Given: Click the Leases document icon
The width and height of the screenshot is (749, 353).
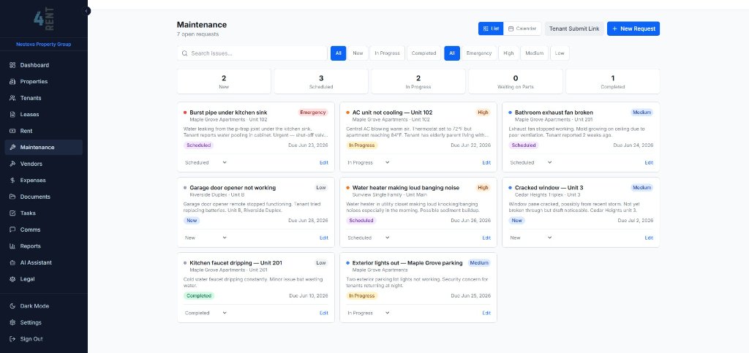Looking at the screenshot, I should coord(12,115).
